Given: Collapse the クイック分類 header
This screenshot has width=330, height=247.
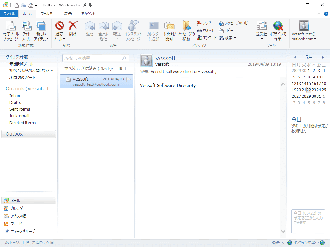Looking at the screenshot, I should tap(17, 57).
